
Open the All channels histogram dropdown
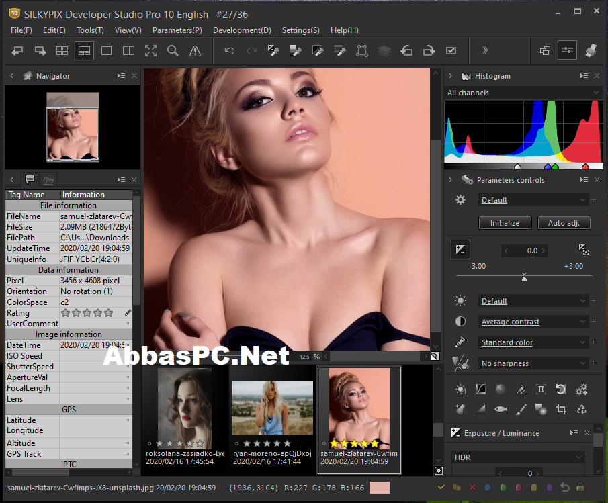pos(523,93)
